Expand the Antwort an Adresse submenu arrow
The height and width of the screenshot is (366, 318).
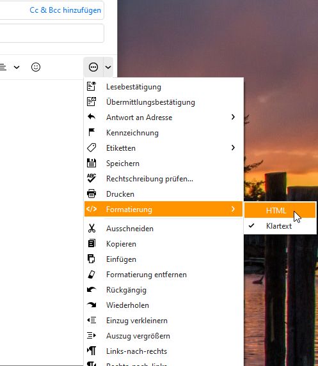click(233, 117)
